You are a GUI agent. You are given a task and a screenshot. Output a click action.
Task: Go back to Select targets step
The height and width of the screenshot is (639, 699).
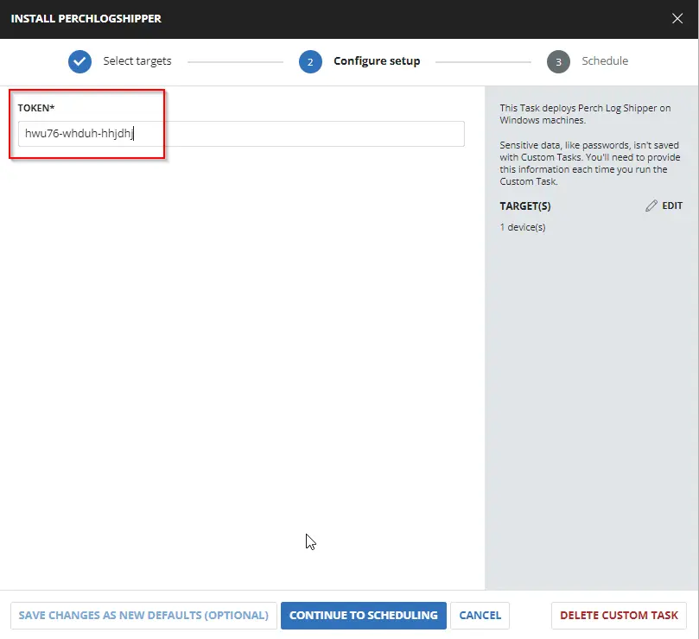click(137, 61)
